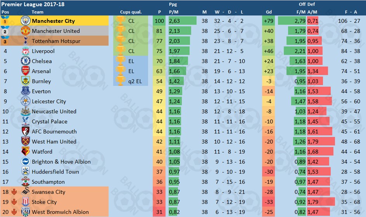This screenshot has height=217, width=366.
Task: Click the gold first-place medal icon
Action: click(5, 21)
